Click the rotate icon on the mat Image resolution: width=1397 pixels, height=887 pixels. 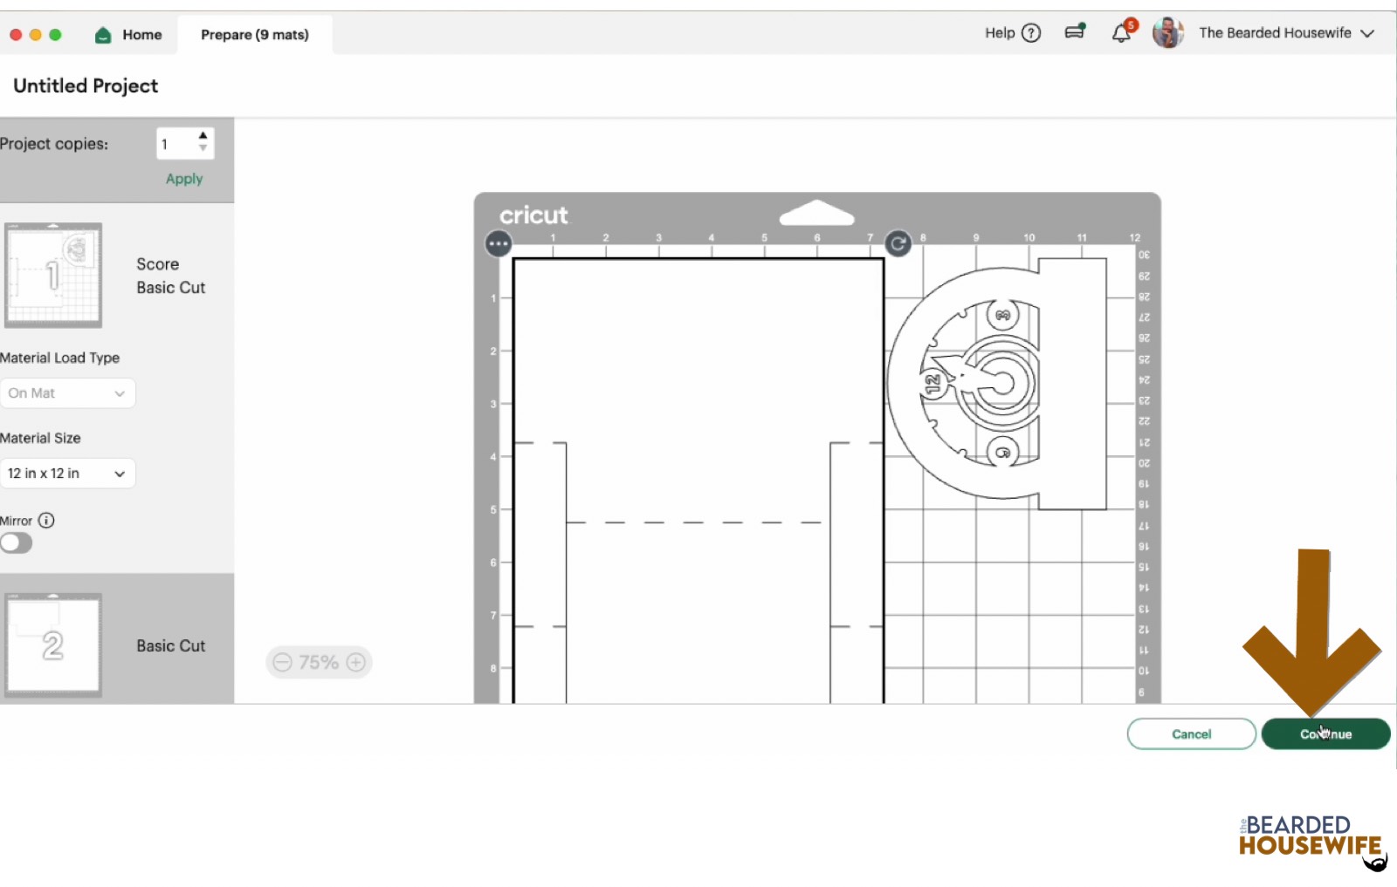[x=898, y=244]
